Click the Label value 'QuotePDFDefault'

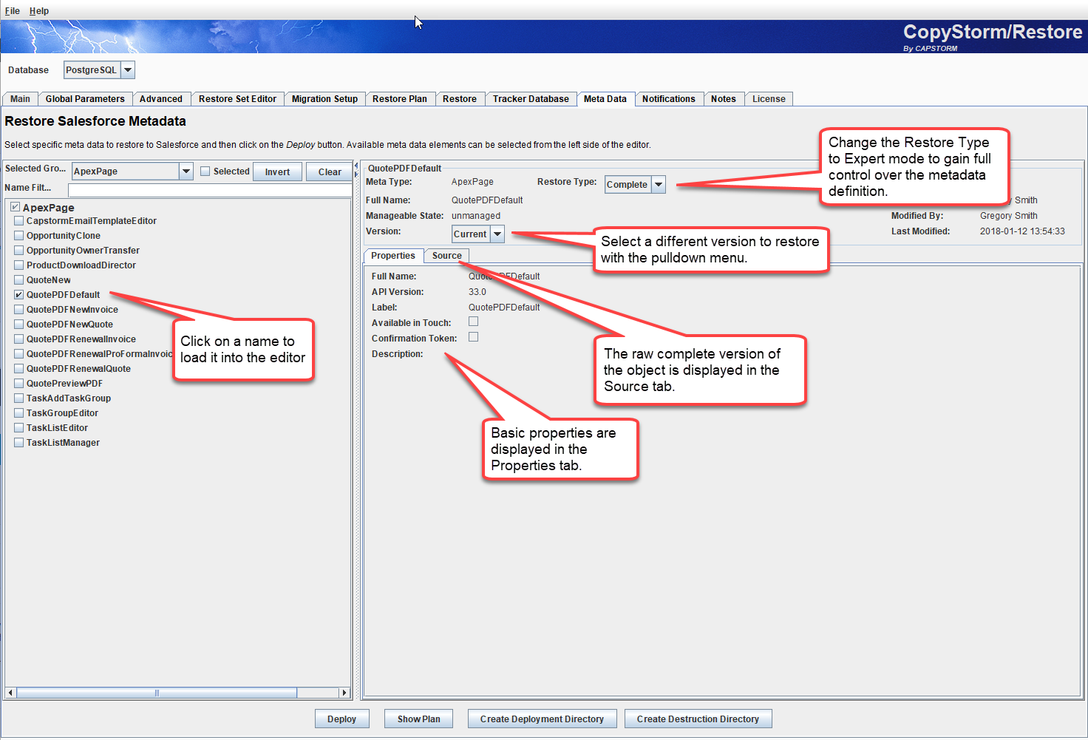coord(504,308)
